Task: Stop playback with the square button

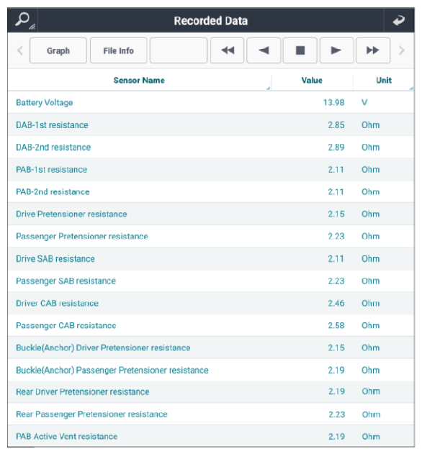Action: (300, 50)
